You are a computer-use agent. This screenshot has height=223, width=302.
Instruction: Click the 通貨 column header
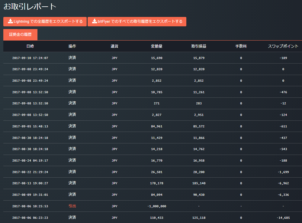click(114, 46)
